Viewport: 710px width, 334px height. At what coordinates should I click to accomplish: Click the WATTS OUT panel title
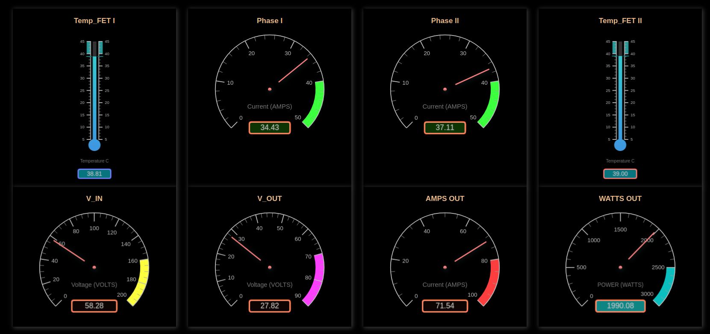tap(620, 198)
